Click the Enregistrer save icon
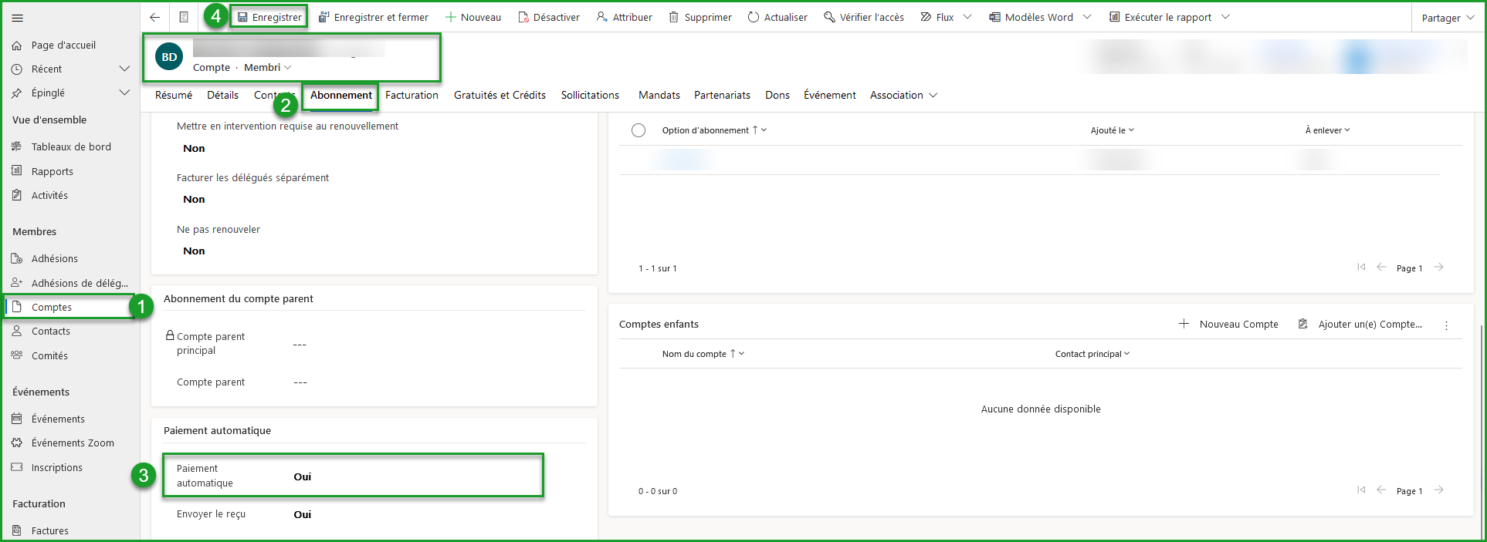This screenshot has height=542, width=1487. [x=242, y=17]
